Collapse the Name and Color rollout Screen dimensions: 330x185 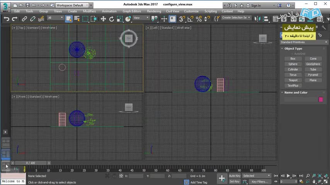point(296,92)
